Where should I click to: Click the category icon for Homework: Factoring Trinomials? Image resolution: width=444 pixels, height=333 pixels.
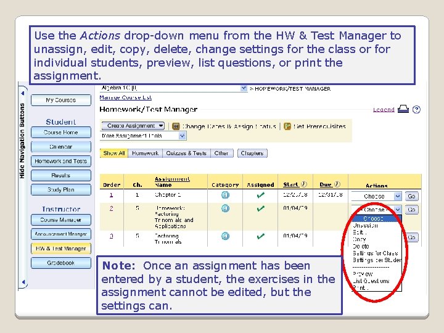pos(225,208)
